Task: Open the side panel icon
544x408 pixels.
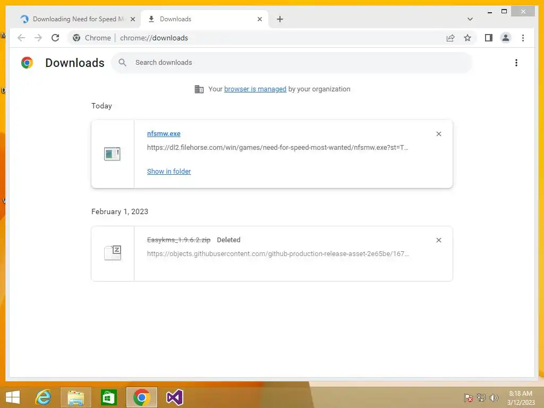Action: pos(489,38)
